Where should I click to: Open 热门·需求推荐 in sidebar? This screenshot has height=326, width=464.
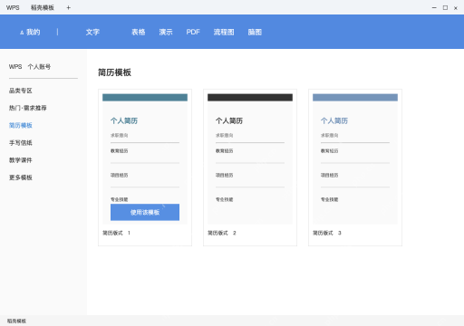click(28, 108)
